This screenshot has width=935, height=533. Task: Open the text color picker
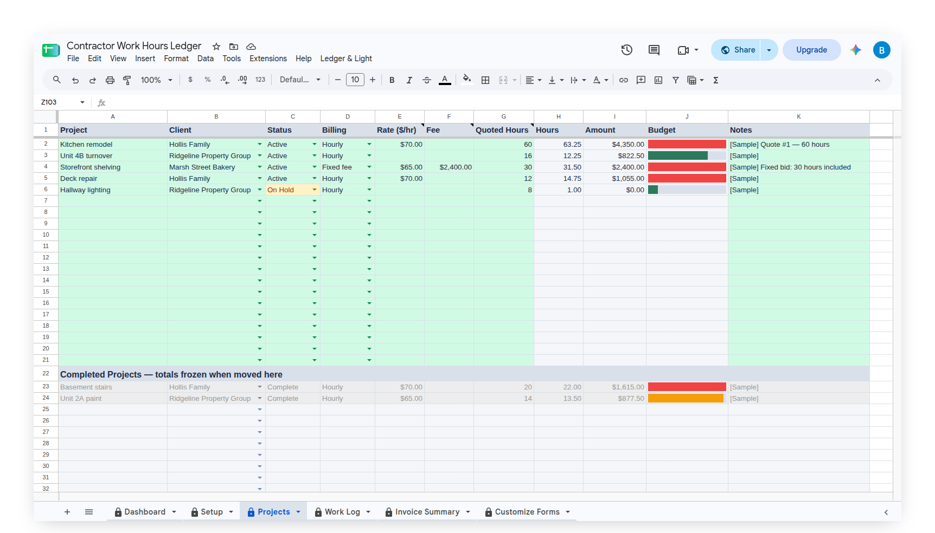point(445,80)
